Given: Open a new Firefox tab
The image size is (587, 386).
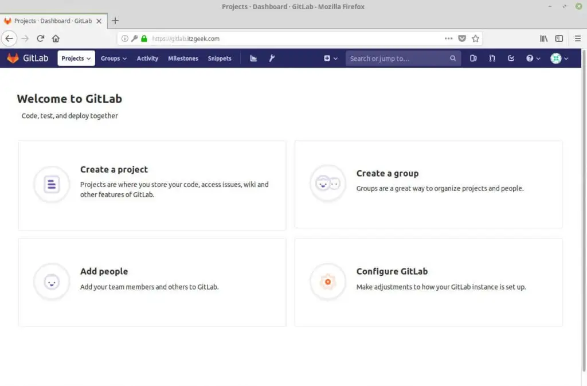Looking at the screenshot, I should click(x=115, y=21).
